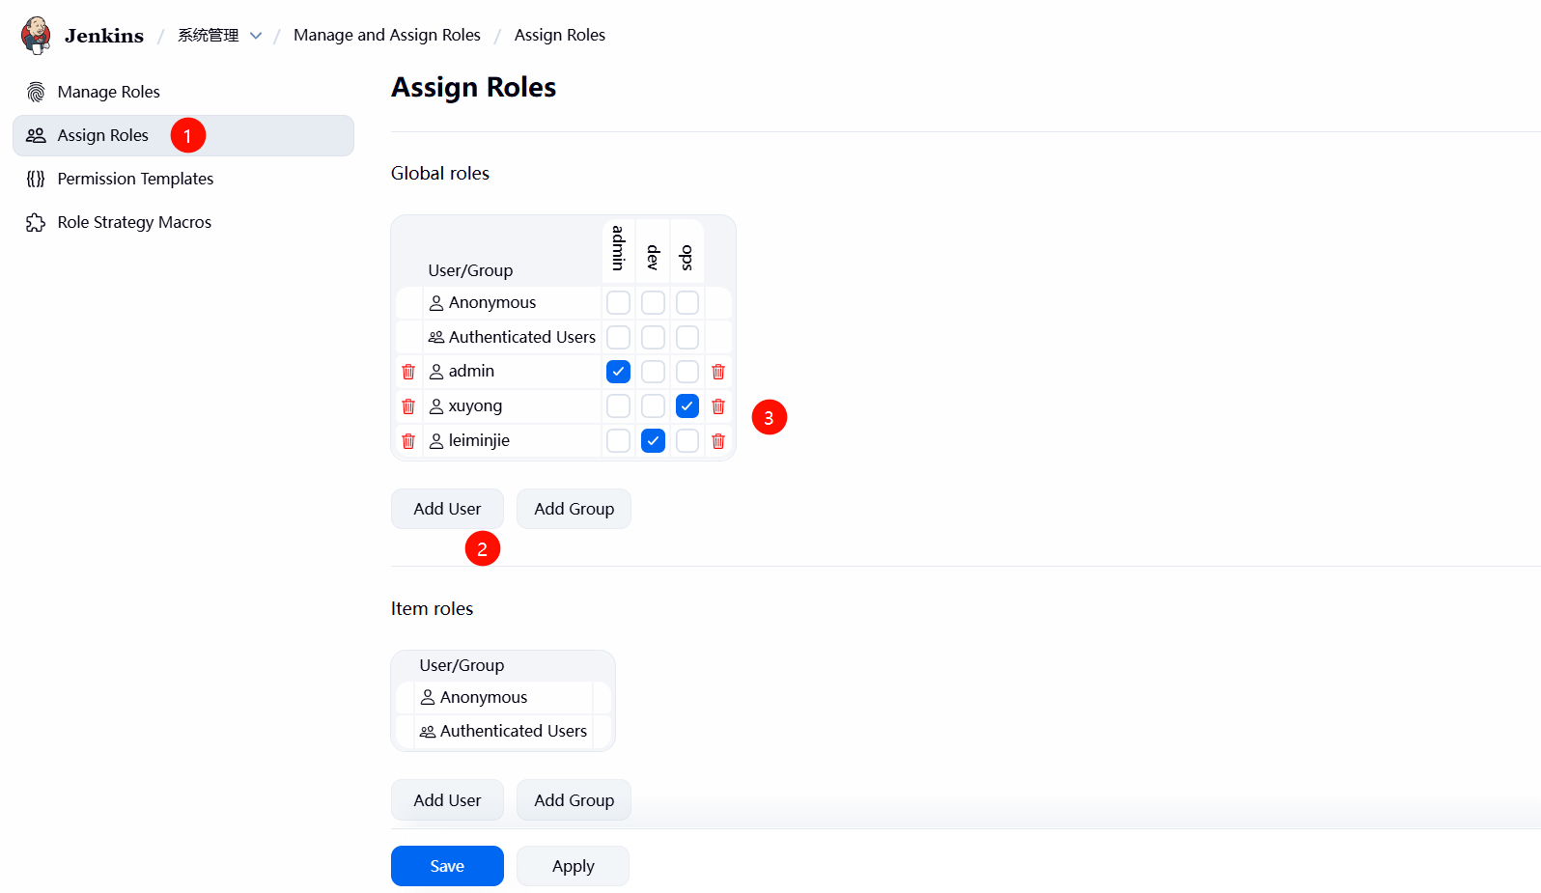Delete leiminjie with right trash icon
This screenshot has width=1541, height=893.
[718, 441]
